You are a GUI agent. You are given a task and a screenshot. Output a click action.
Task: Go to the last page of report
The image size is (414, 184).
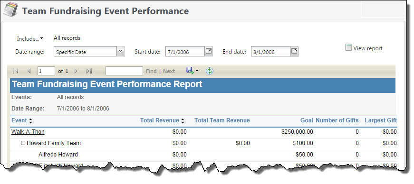pos(89,71)
